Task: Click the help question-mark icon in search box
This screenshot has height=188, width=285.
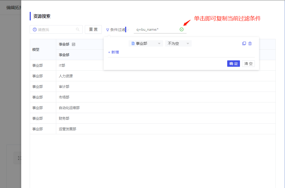Action: click(x=35, y=29)
